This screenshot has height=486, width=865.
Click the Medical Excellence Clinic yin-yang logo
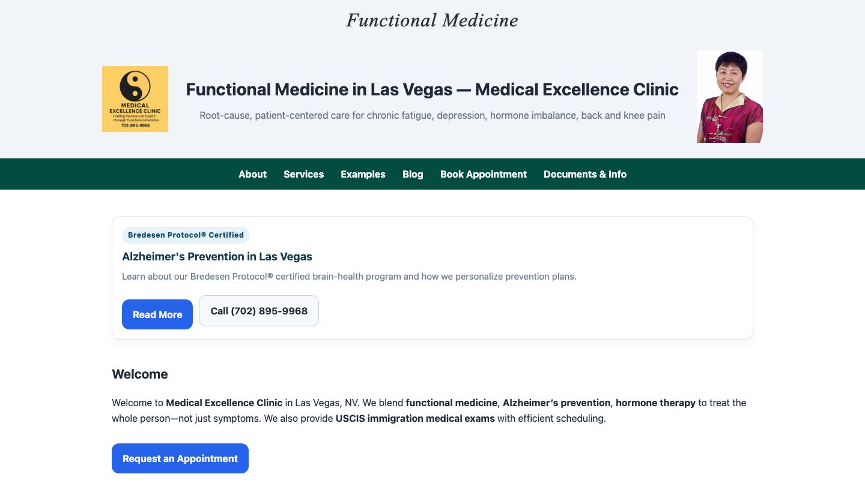135,98
